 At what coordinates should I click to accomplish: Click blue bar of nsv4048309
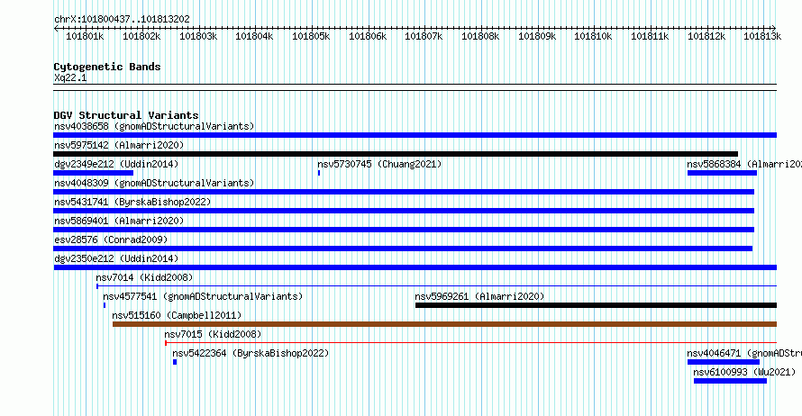pyautogui.click(x=404, y=192)
